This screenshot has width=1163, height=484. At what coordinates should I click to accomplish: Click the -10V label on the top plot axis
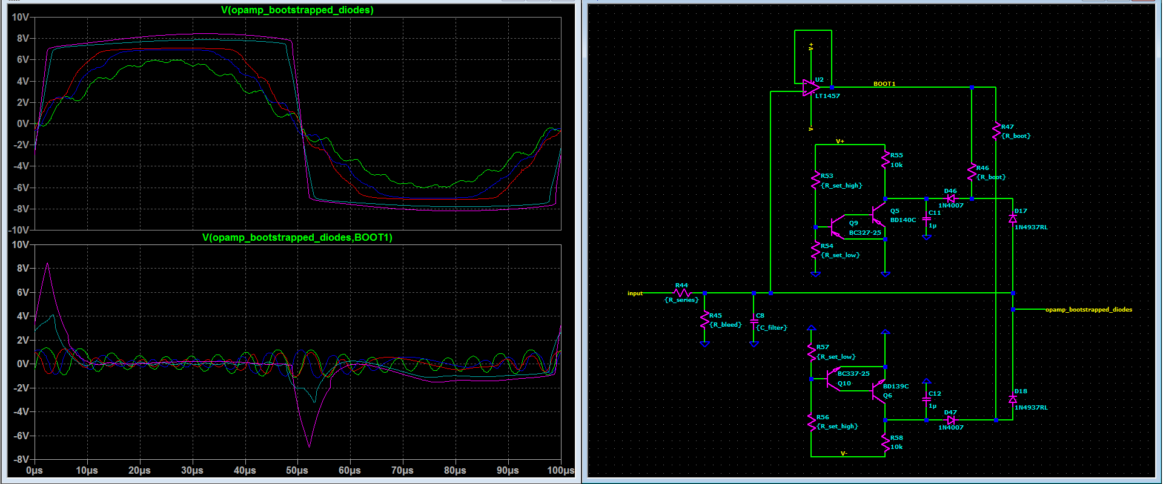pyautogui.click(x=19, y=231)
